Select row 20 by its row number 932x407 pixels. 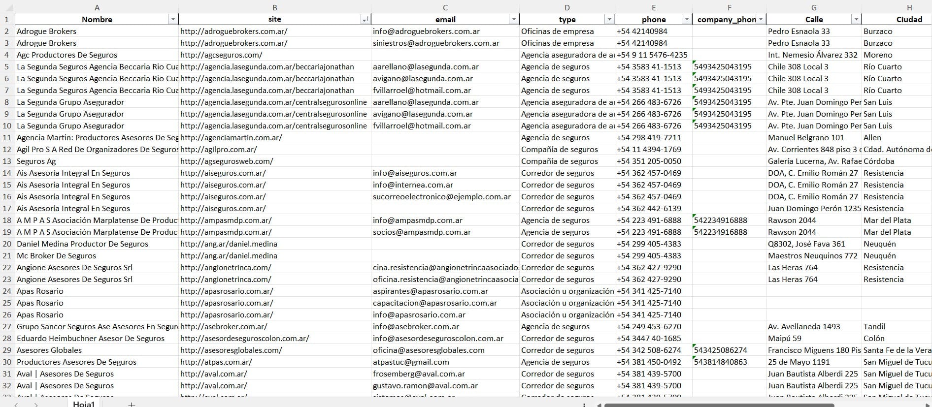[x=7, y=244]
